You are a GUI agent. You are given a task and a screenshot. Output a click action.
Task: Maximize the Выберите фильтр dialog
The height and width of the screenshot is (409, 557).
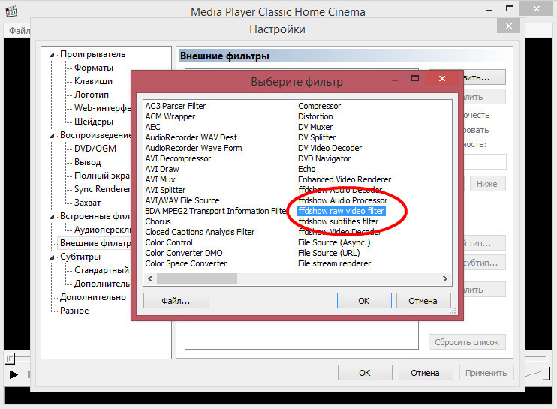pyautogui.click(x=415, y=79)
